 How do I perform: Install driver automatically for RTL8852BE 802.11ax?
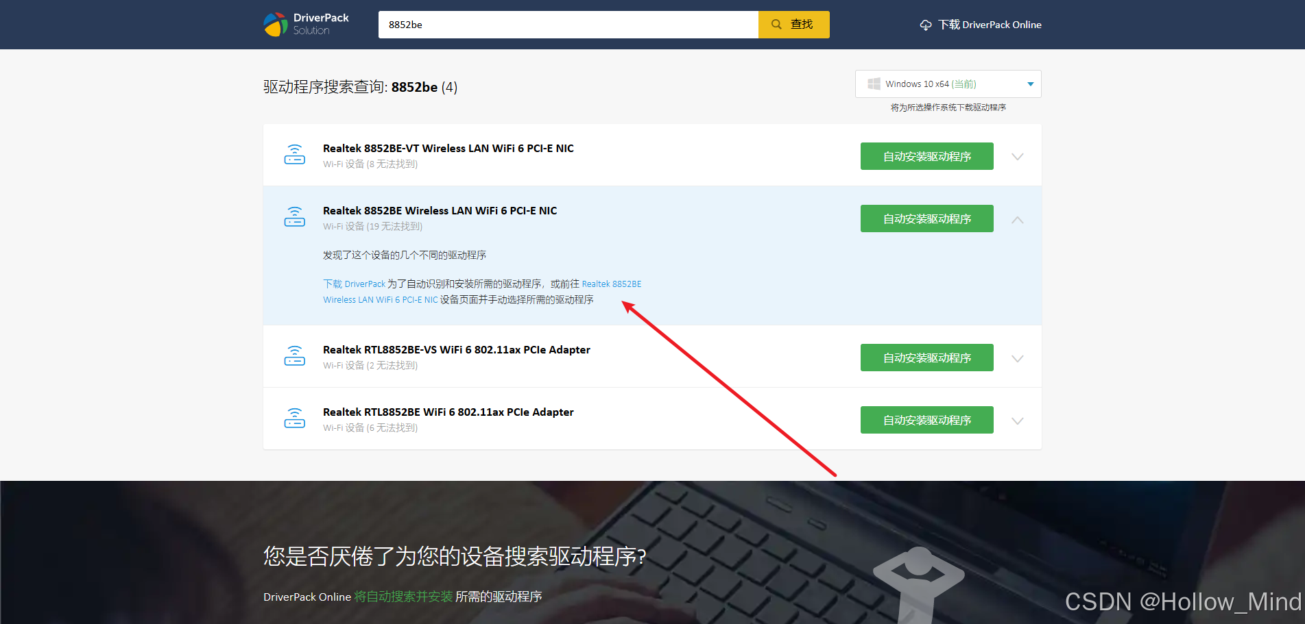[926, 420]
